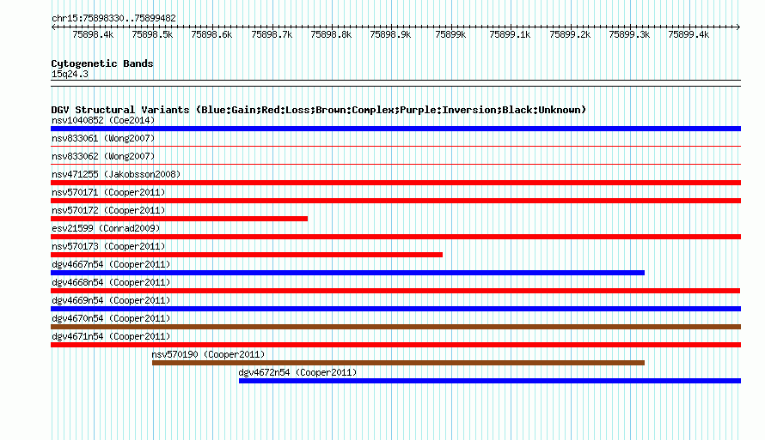
Task: Select the red dgv4668n54 loss bar
Action: [x=395, y=291]
